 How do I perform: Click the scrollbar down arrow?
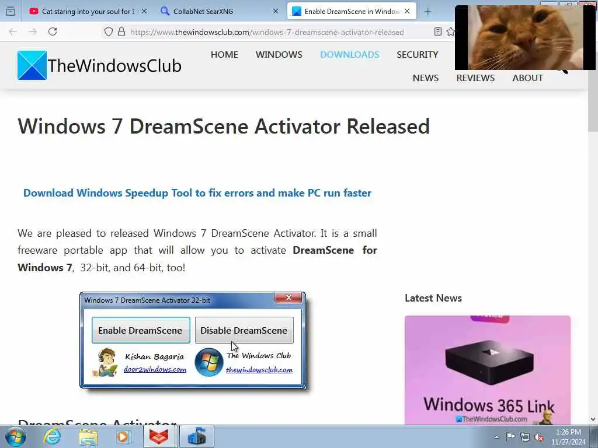click(x=593, y=419)
